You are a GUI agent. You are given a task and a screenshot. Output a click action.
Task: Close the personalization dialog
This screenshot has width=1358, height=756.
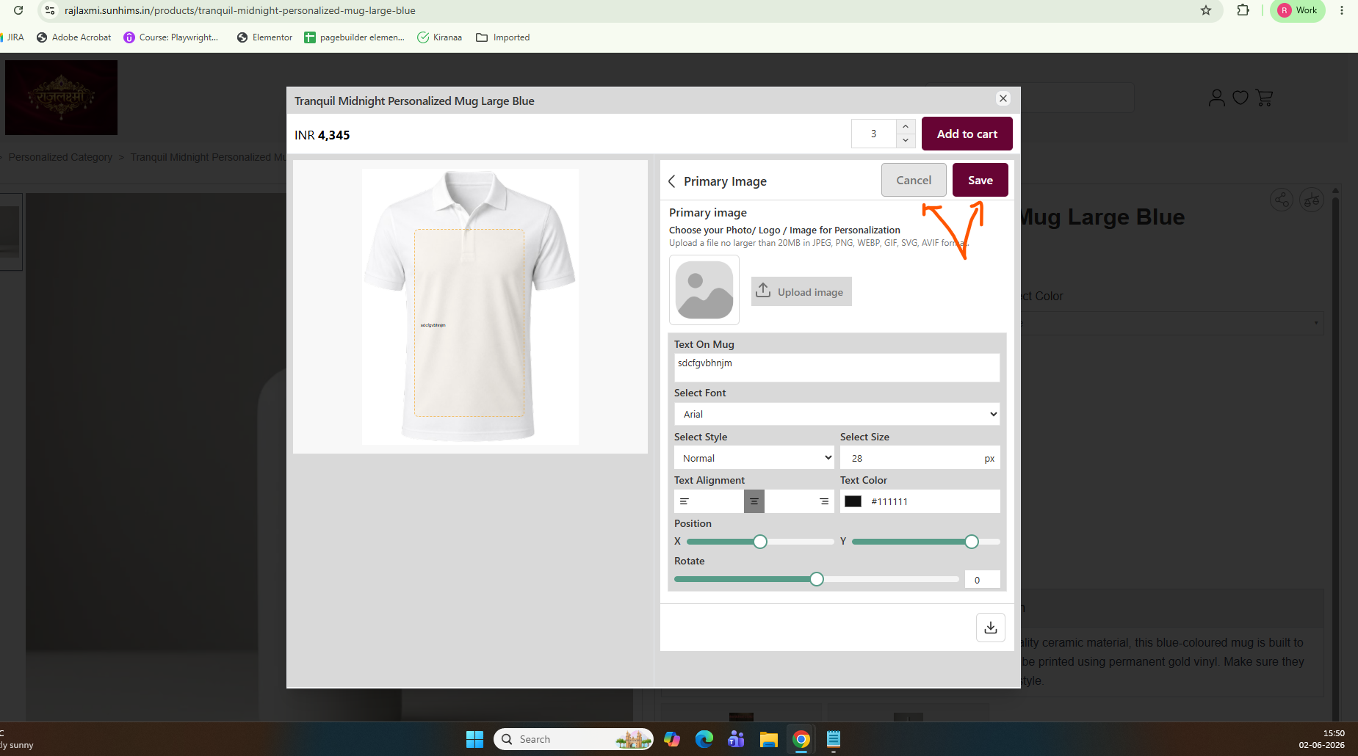[x=1003, y=98]
